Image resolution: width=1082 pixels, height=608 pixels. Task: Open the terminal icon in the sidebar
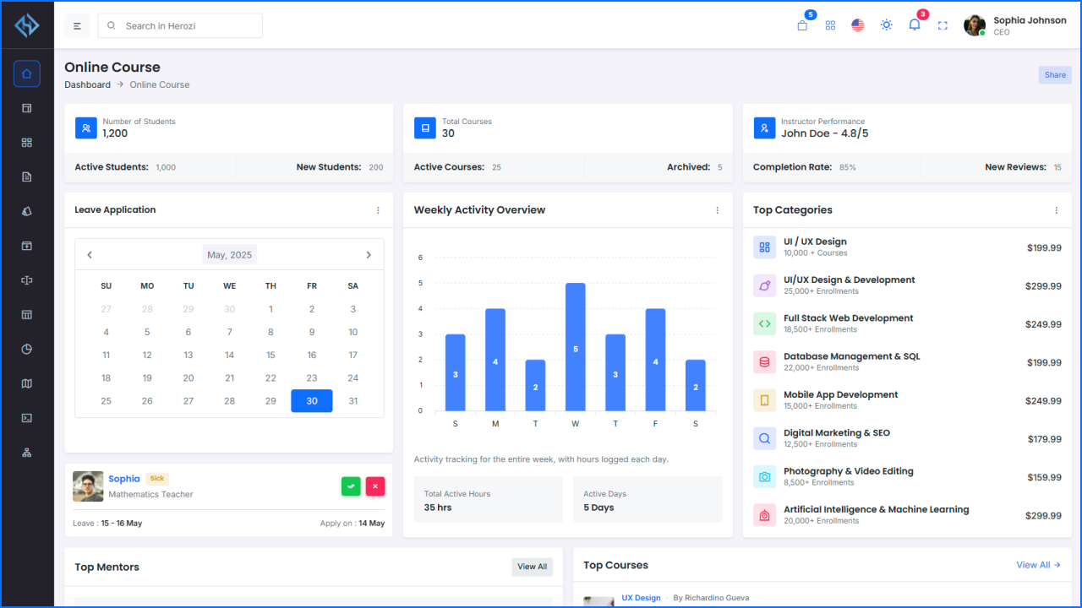[x=26, y=417]
